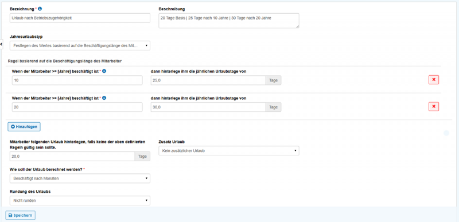Click the Beschreibung label
The height and width of the screenshot is (222, 459).
[x=172, y=9]
